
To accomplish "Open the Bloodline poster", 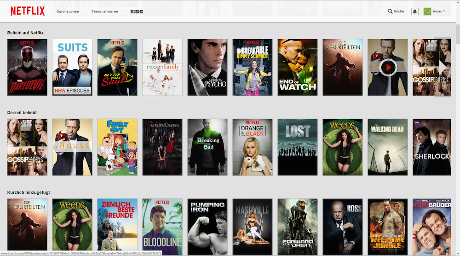I will (162, 227).
